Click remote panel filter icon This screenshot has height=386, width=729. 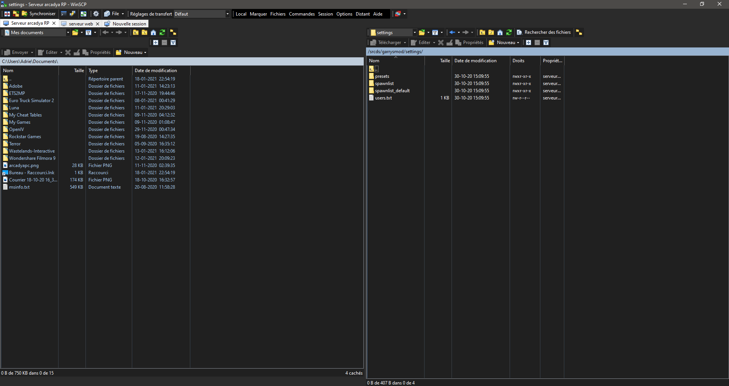[x=435, y=33]
